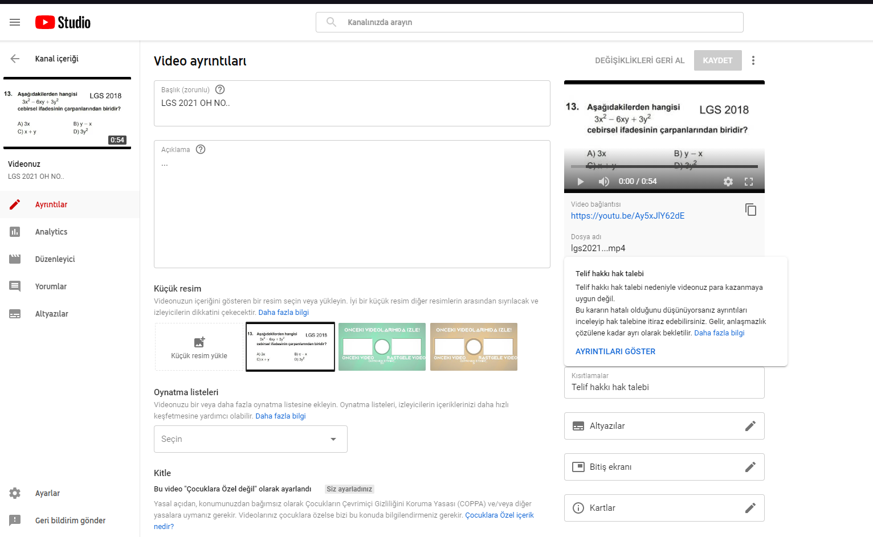This screenshot has width=873, height=537.
Task: Open the youtu.be video link
Action: pyautogui.click(x=628, y=216)
